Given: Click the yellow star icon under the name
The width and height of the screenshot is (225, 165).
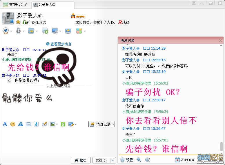Looking at the screenshot, I should tap(18, 22).
